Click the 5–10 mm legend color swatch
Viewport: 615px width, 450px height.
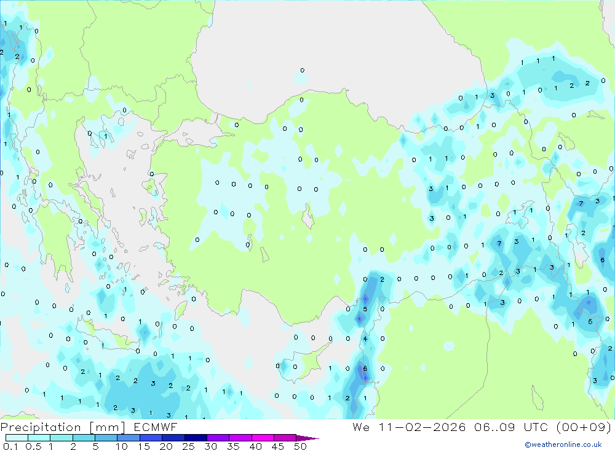coord(106,438)
